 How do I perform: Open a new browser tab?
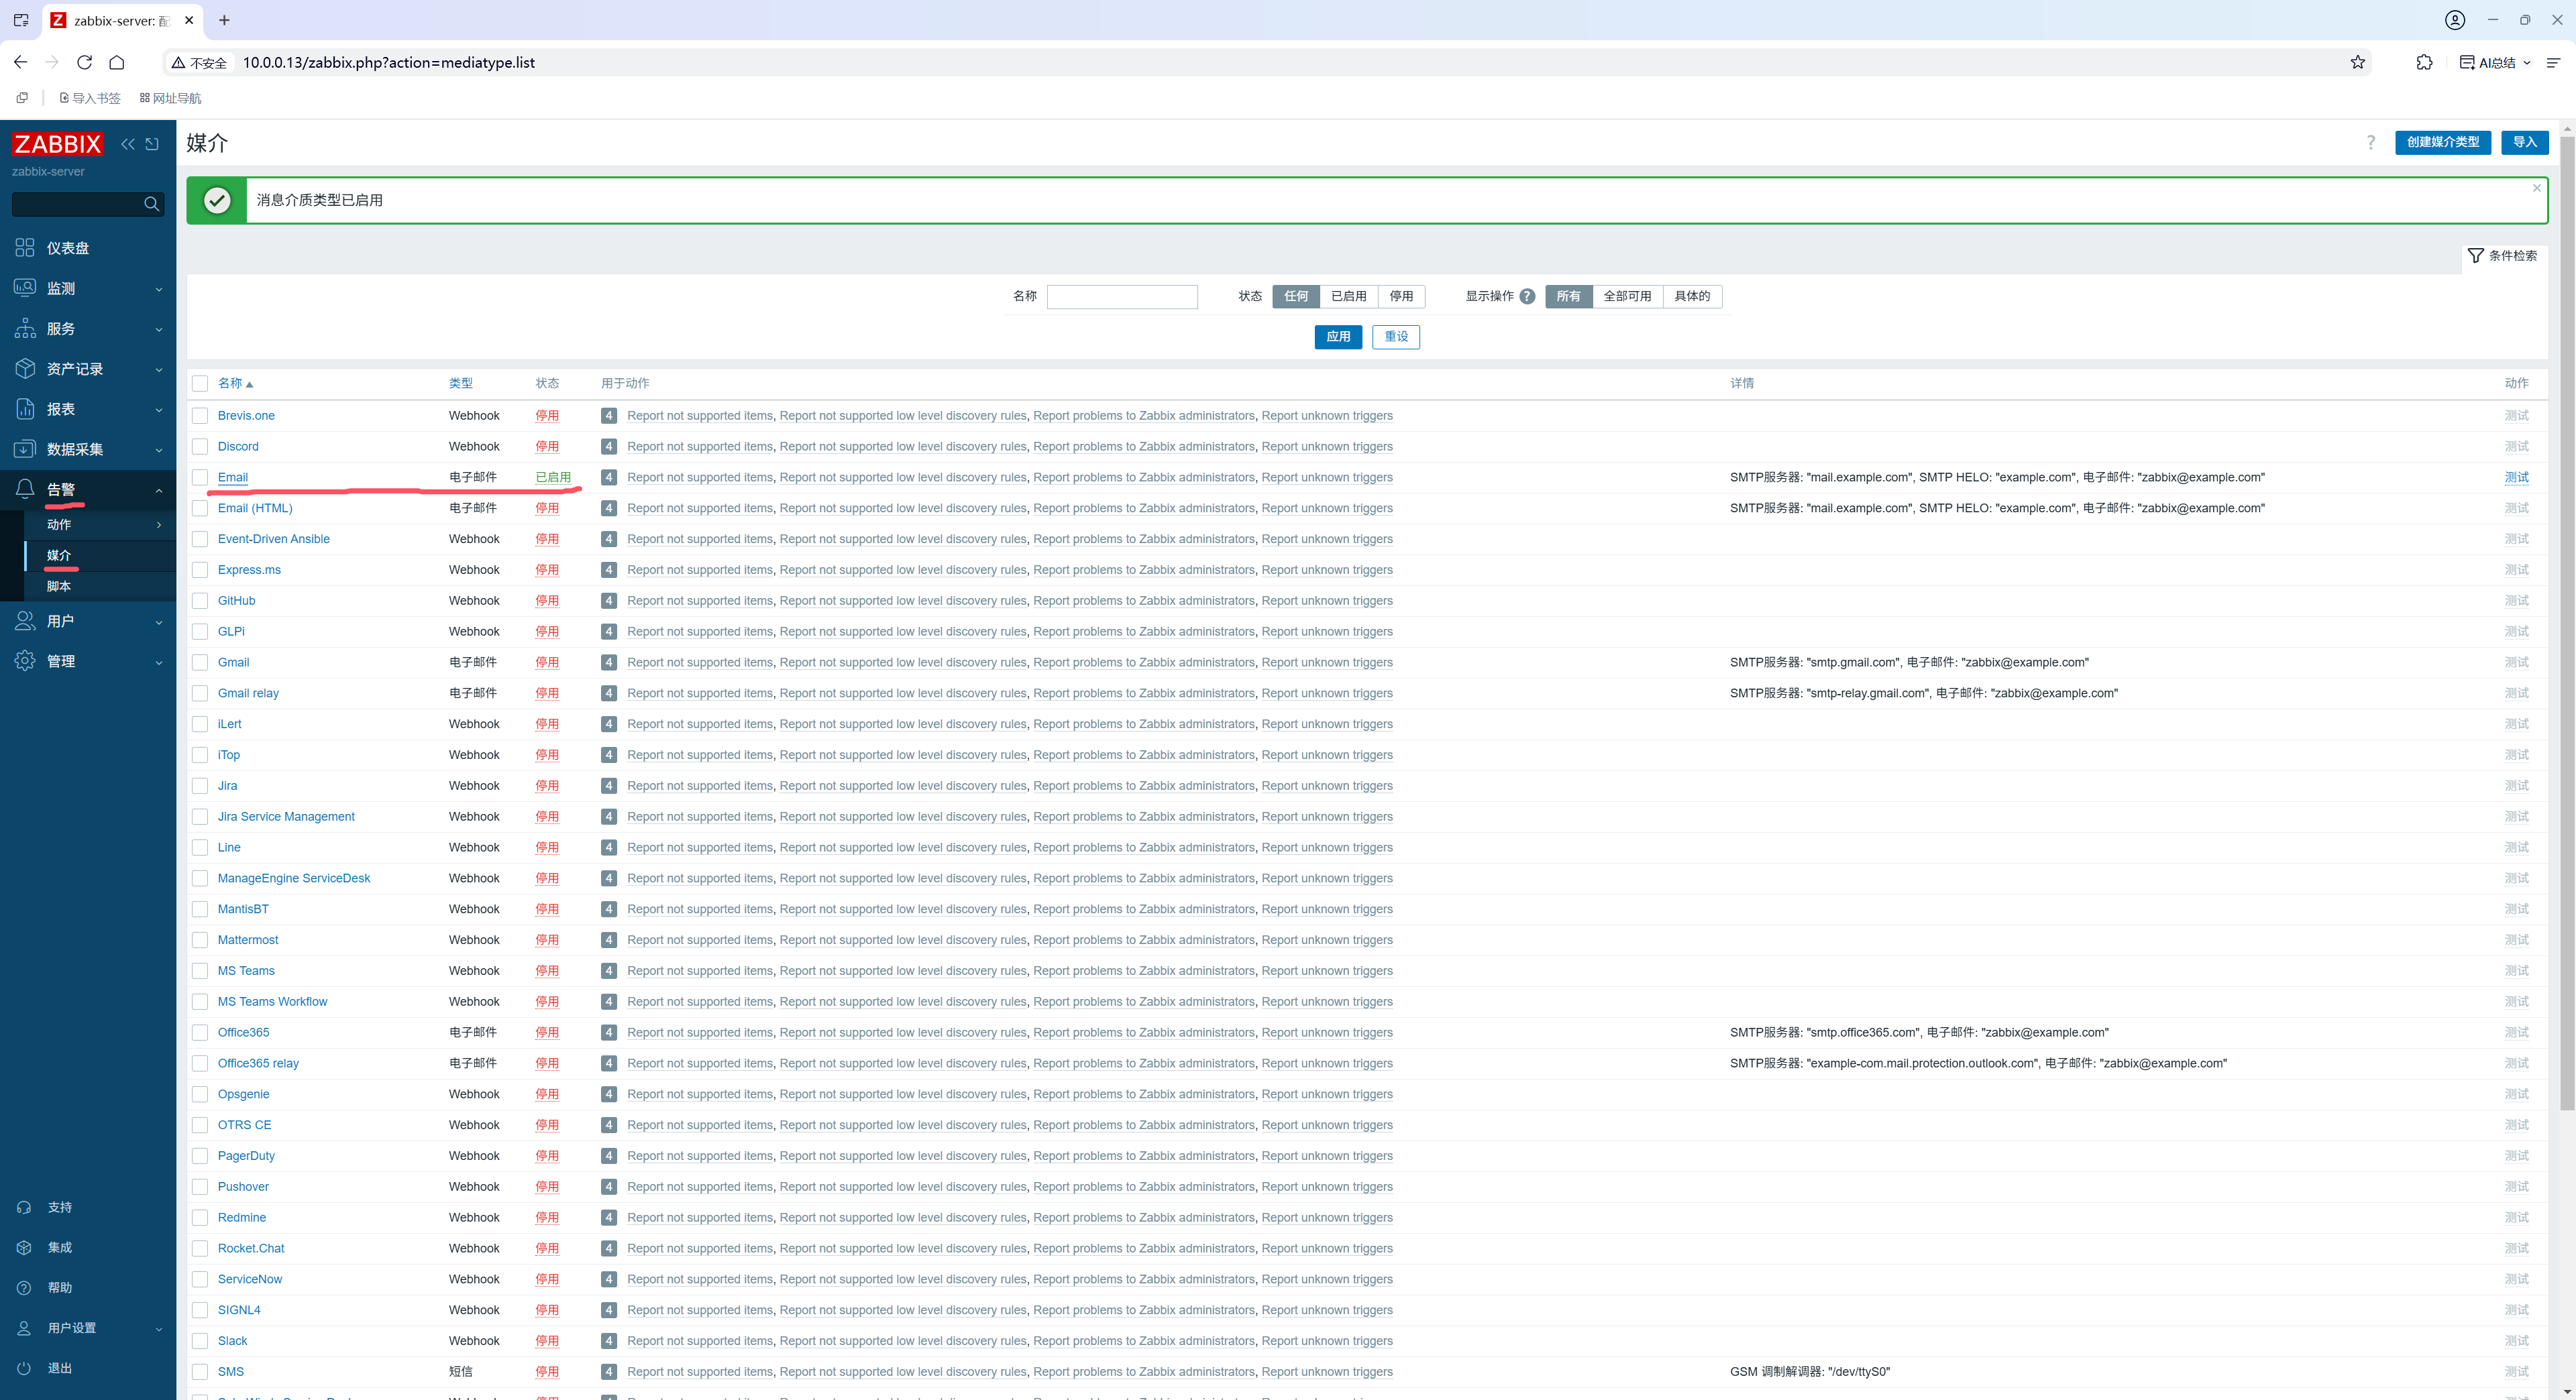(x=224, y=20)
